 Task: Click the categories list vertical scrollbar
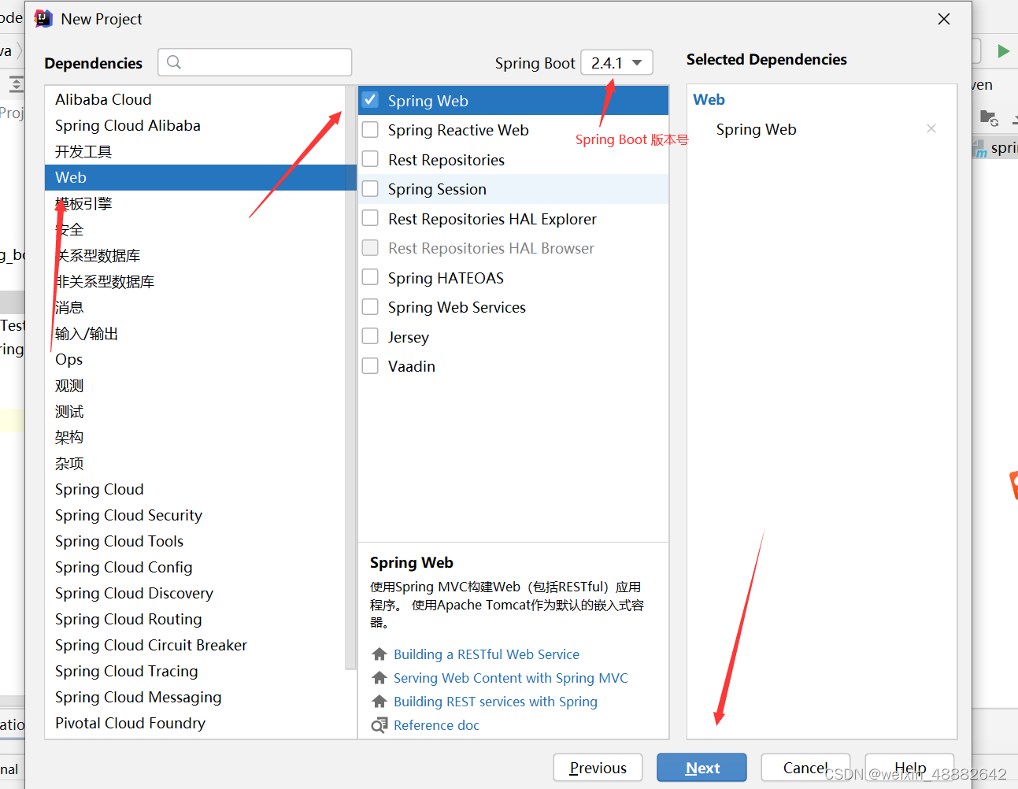[x=350, y=378]
